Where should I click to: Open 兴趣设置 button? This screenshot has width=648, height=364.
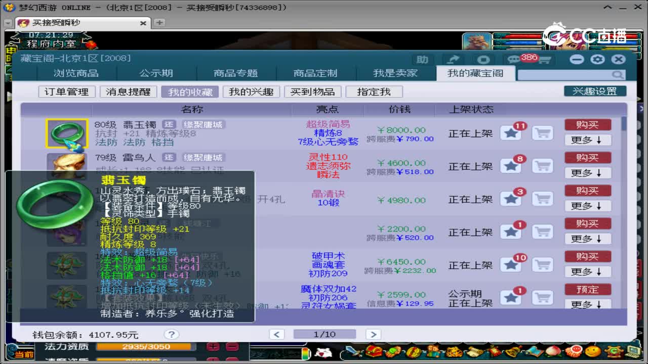[595, 91]
